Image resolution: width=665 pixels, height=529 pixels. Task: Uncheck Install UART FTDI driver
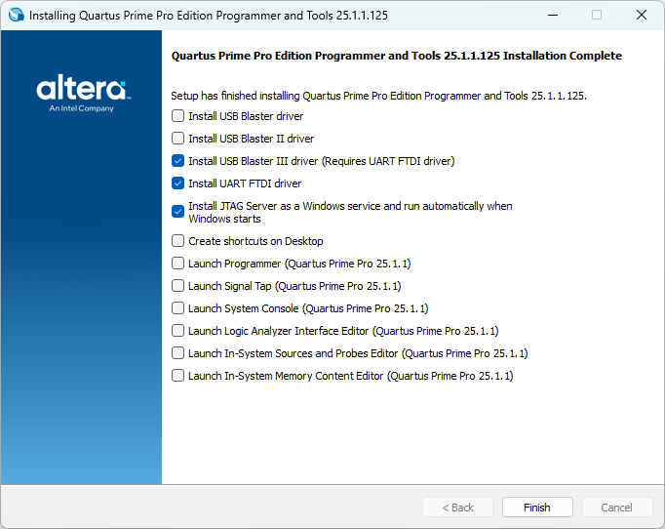(177, 183)
